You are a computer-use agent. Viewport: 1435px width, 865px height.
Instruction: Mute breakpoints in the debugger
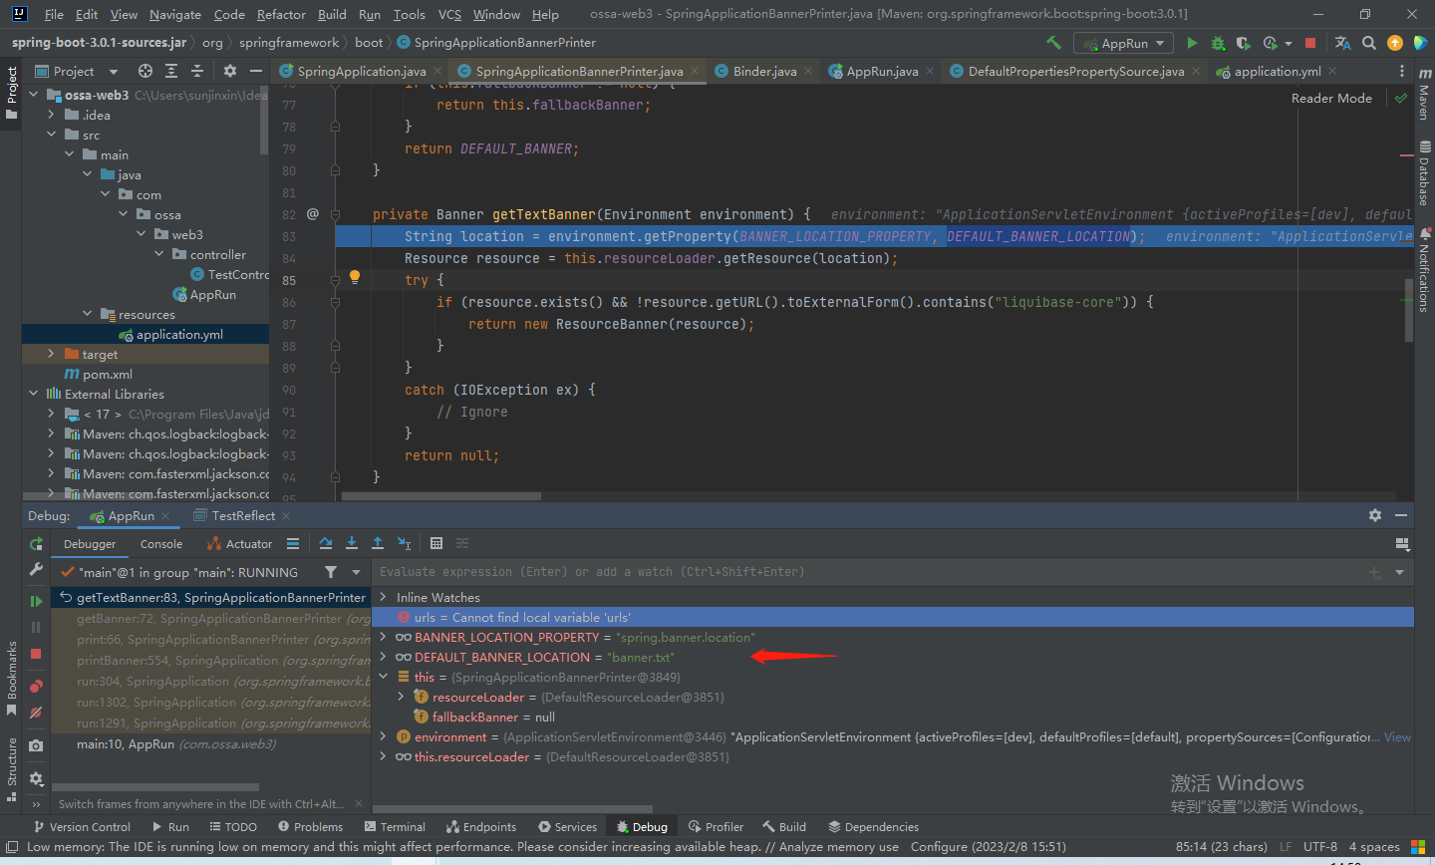coord(36,713)
